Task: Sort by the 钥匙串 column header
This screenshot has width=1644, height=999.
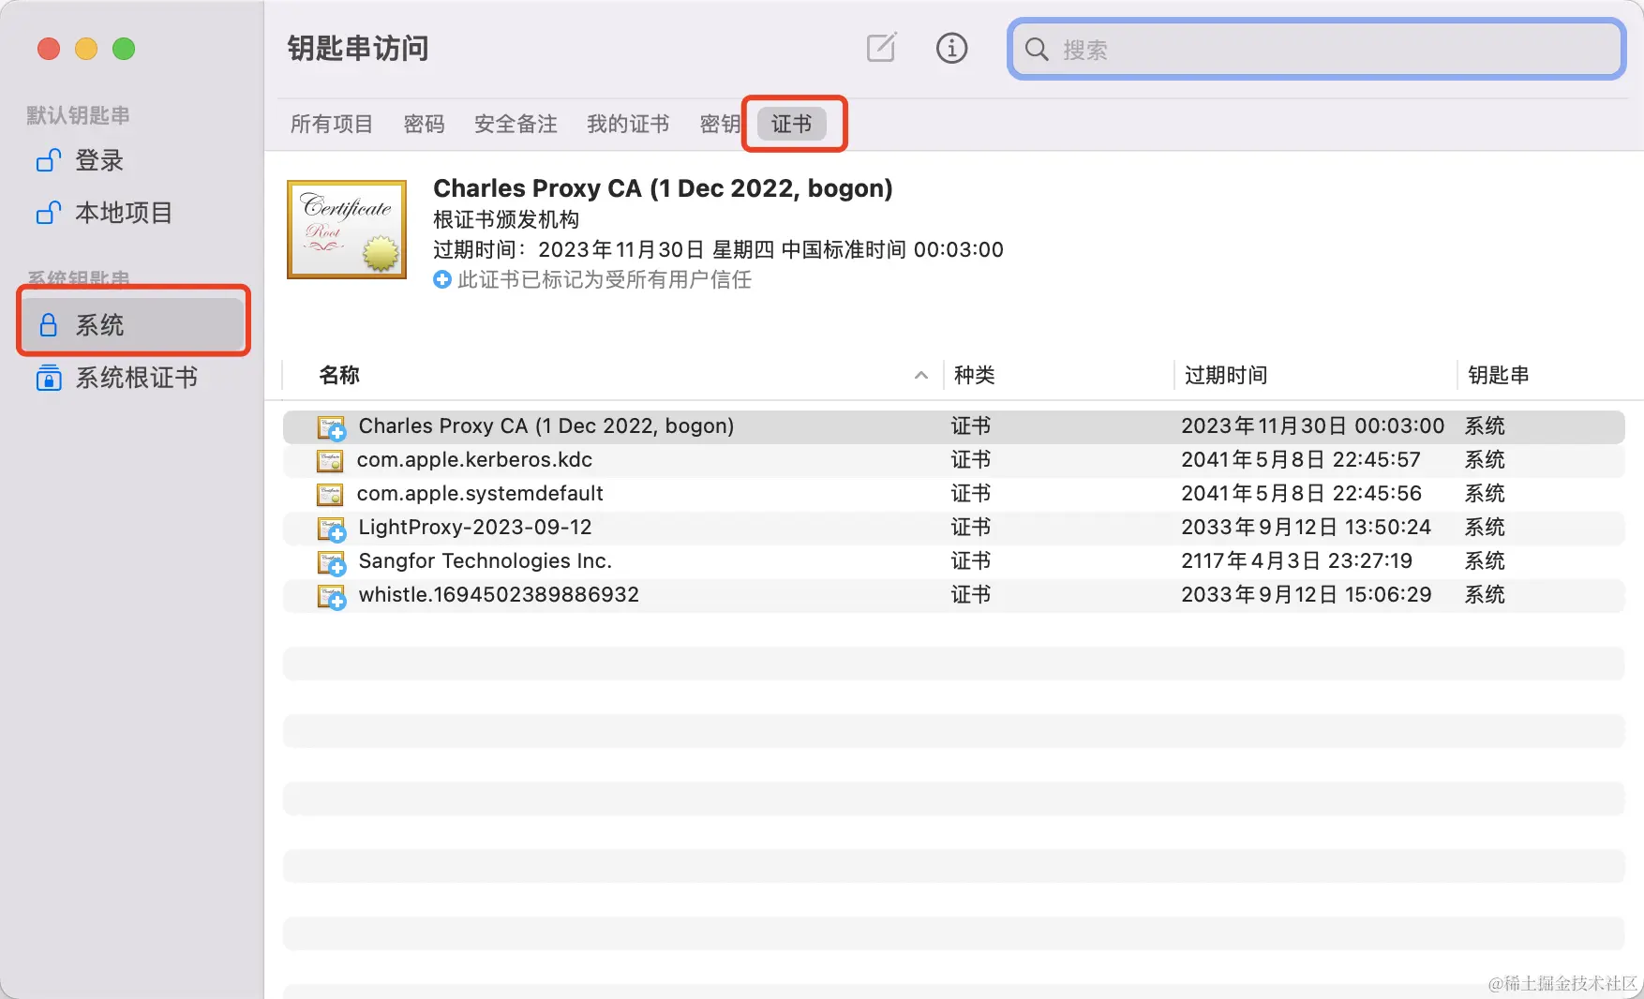Action: [1499, 375]
